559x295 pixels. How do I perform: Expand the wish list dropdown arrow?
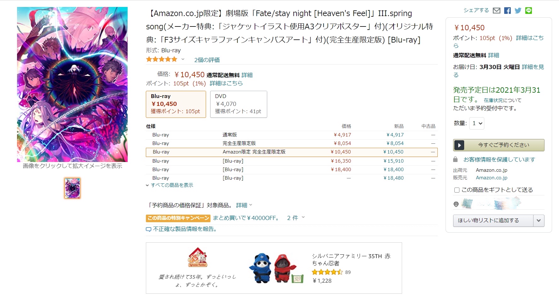tap(539, 221)
